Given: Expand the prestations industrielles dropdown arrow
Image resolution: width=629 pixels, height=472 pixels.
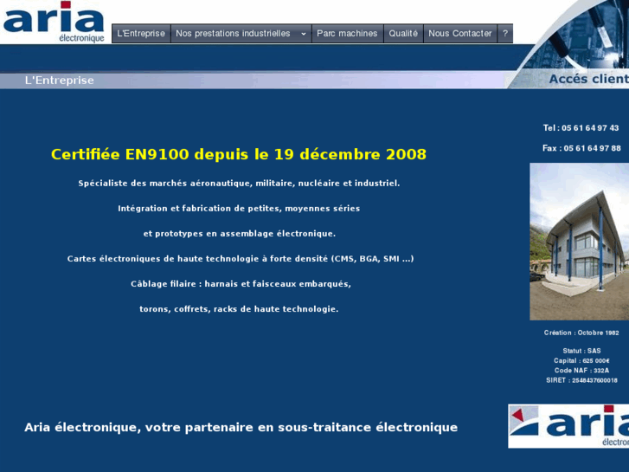Looking at the screenshot, I should pyautogui.click(x=304, y=34).
